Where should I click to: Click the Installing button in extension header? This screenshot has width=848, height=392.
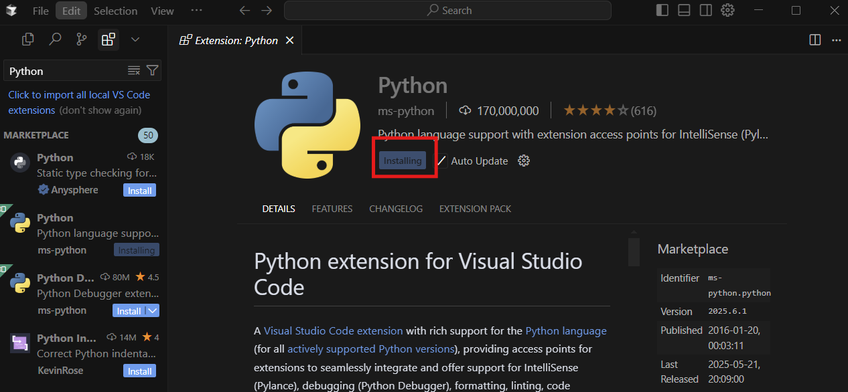[x=403, y=161]
